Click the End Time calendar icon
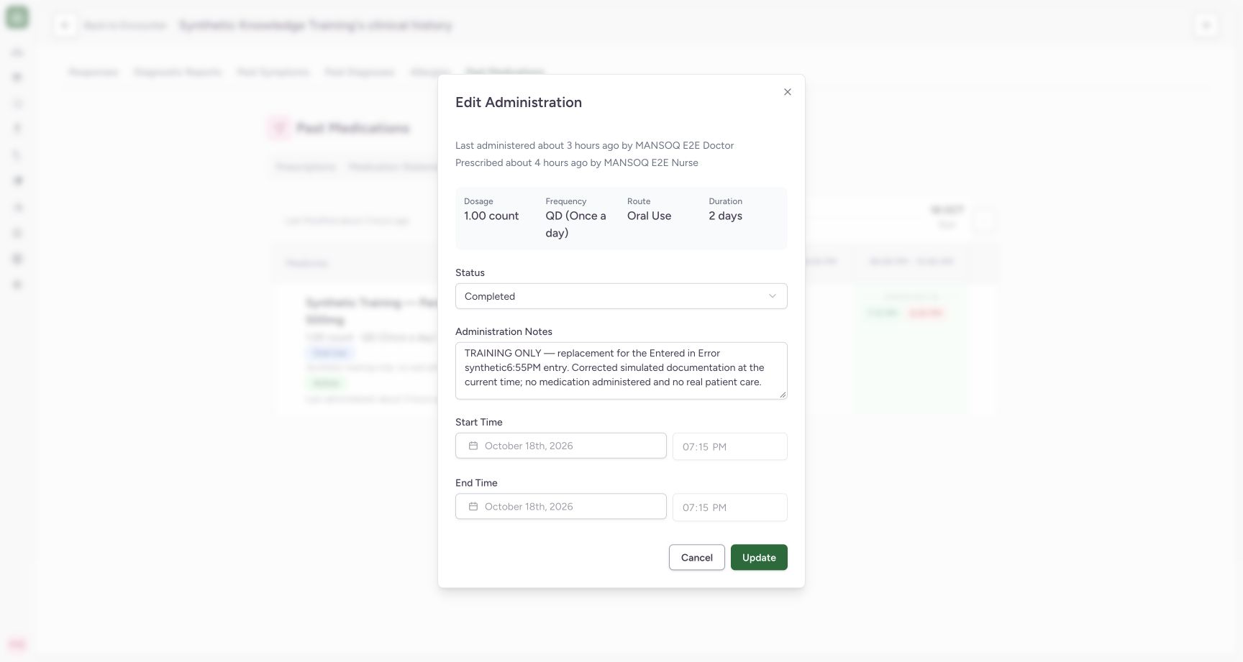This screenshot has height=662, width=1243. tap(473, 506)
